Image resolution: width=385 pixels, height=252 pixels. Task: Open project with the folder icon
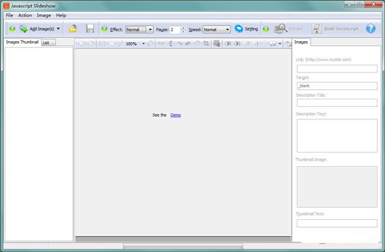(73, 29)
